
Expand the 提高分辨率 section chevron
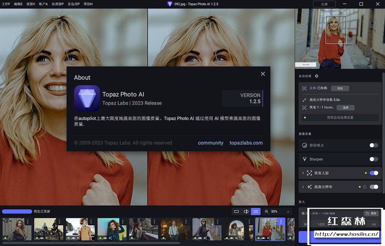[303, 187]
